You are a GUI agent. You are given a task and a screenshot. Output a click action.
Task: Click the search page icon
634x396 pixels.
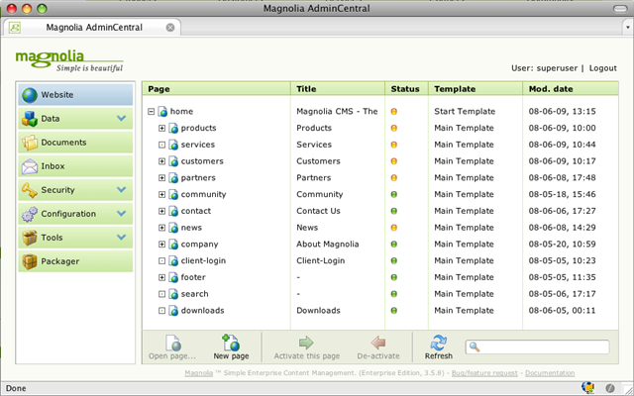click(x=173, y=294)
